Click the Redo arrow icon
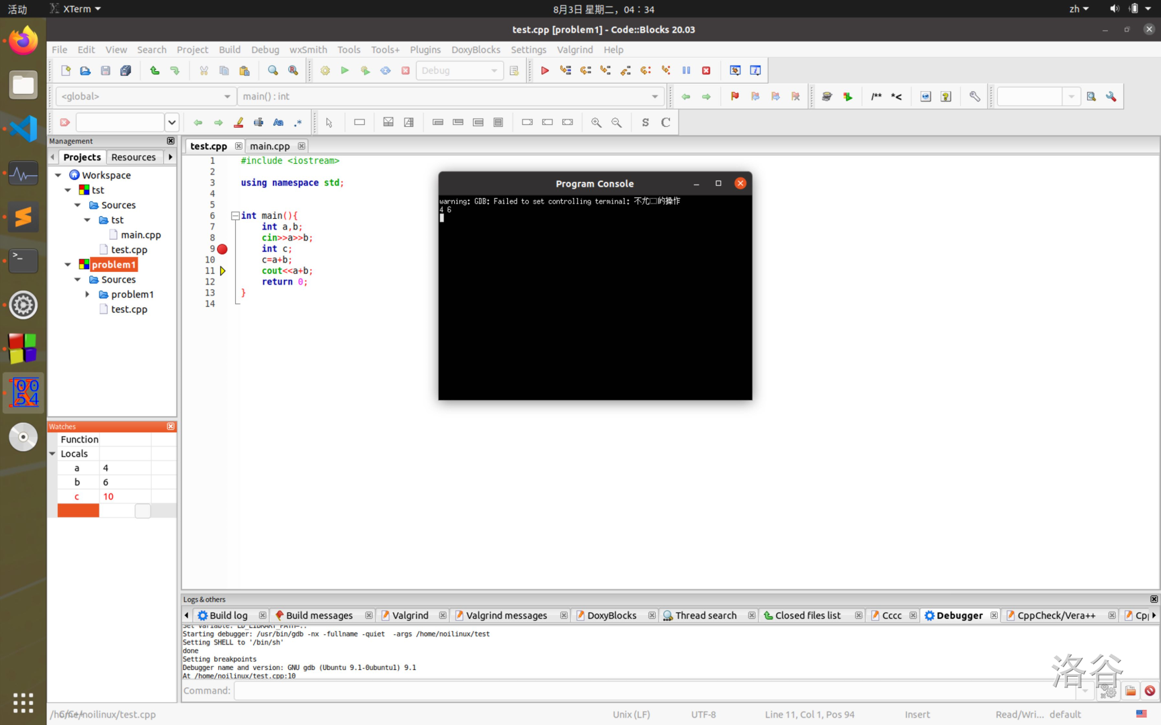This screenshot has width=1161, height=725. [175, 70]
